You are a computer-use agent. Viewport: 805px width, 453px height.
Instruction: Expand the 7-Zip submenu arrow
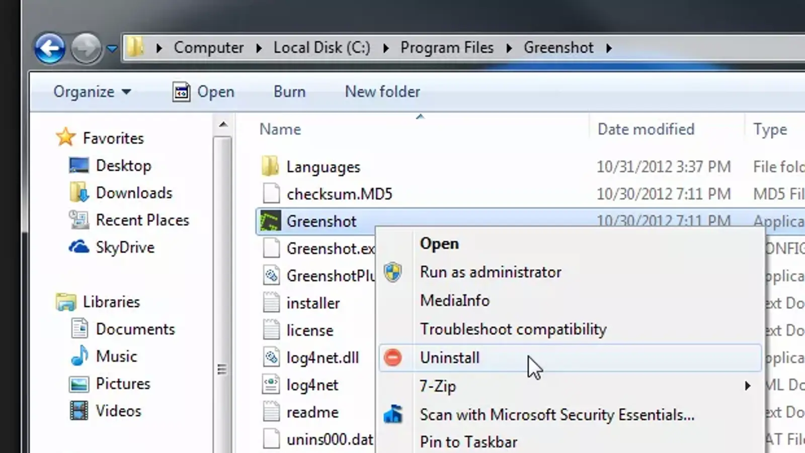click(x=748, y=386)
